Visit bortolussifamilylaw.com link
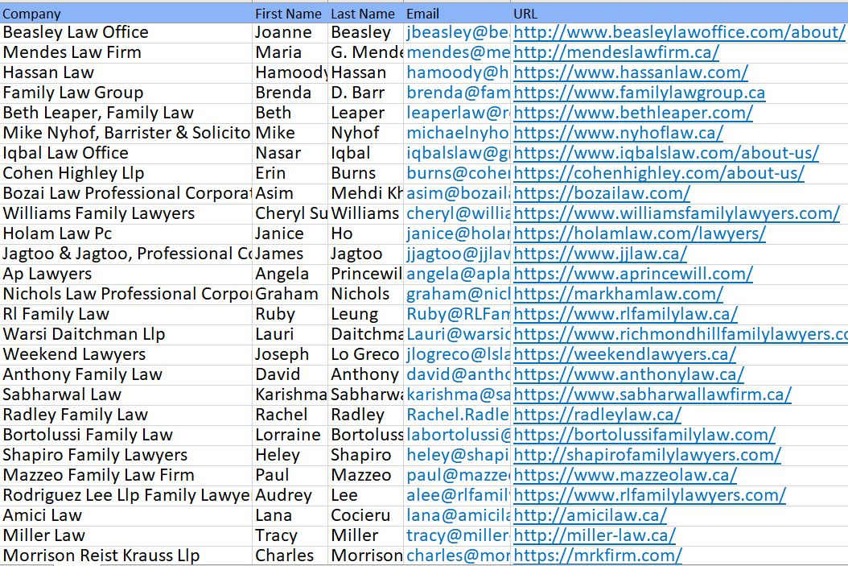Screen dimensions: 848x566 644,435
